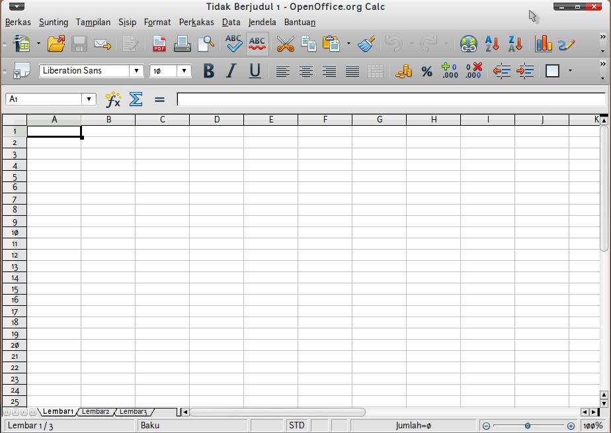Click the Save floppy disk icon
The image size is (611, 433).
(x=79, y=44)
